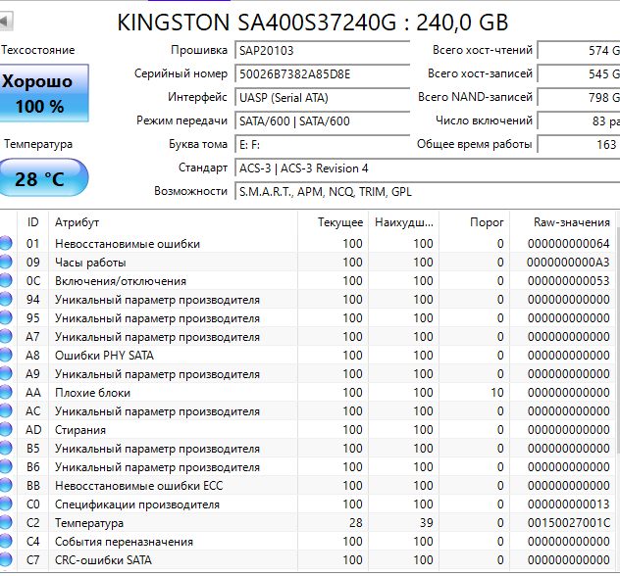Select the CRC-ошибки SATA row

307,559
